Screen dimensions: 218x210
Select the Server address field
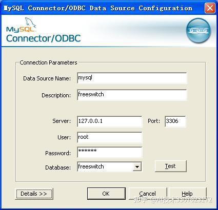109,121
